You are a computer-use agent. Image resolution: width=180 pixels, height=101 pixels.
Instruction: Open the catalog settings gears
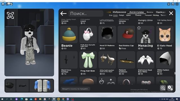tap(170, 88)
